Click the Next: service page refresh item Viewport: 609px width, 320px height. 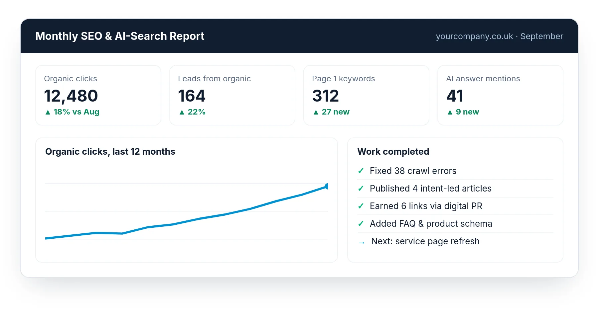pyautogui.click(x=425, y=241)
